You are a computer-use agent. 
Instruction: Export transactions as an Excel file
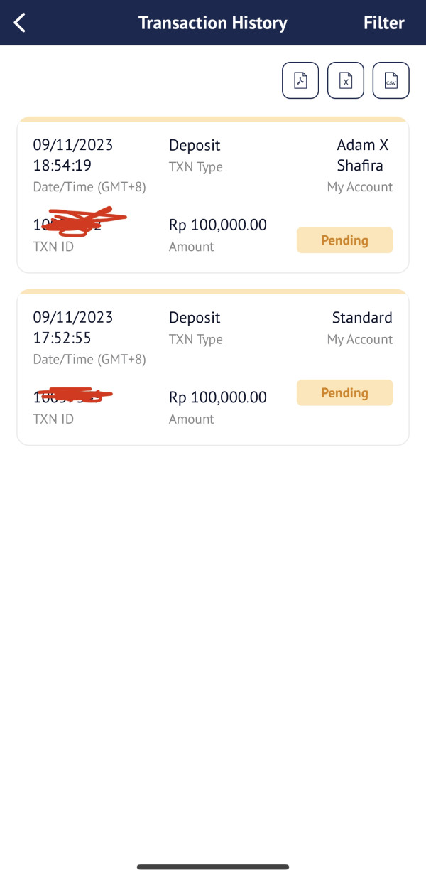[x=346, y=80]
